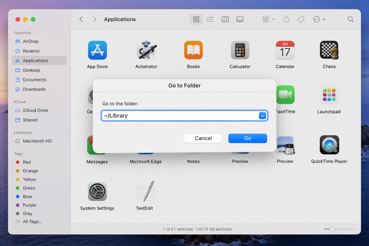Image resolution: width=369 pixels, height=246 pixels.
Task: Filter by the Blue tag
Action: click(x=39, y=196)
